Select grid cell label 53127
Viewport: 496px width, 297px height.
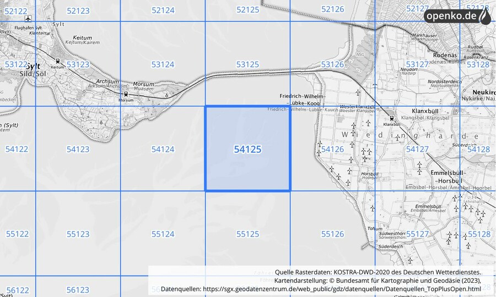[x=417, y=64]
